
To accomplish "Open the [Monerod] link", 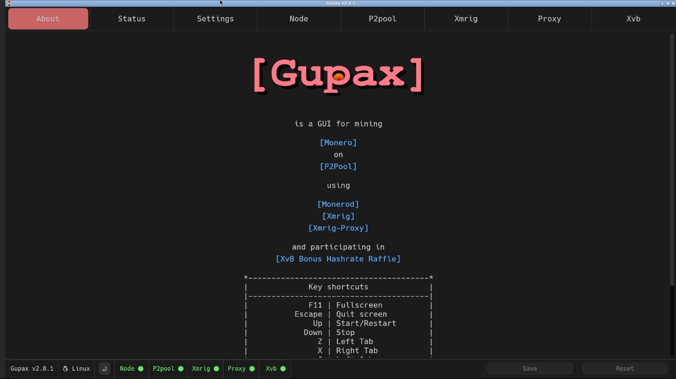I will click(338, 204).
